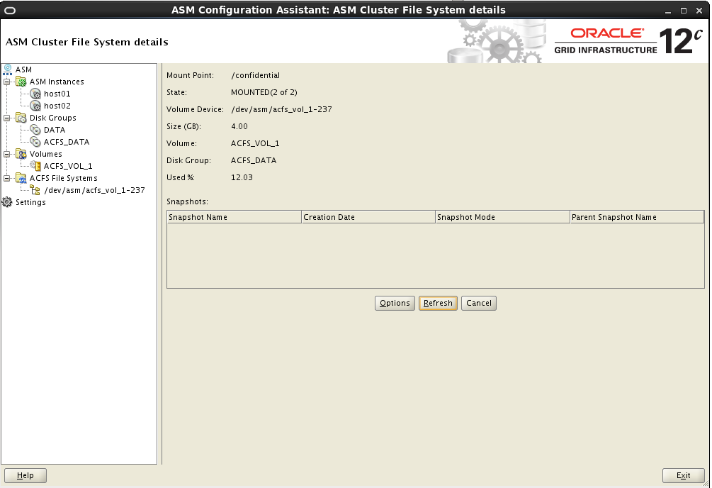Click the Disk Group value ACFS_DATA
The image size is (712, 488).
click(x=254, y=160)
